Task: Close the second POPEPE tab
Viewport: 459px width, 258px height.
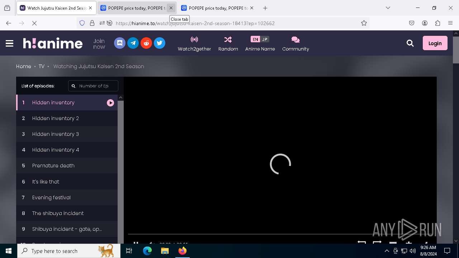Action: tap(171, 8)
